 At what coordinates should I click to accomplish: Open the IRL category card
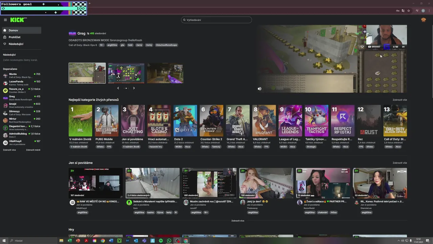click(81, 121)
